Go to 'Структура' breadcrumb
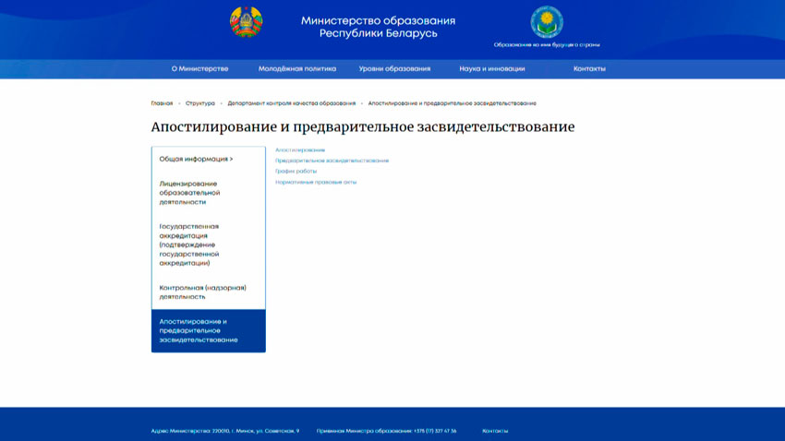 pos(199,103)
